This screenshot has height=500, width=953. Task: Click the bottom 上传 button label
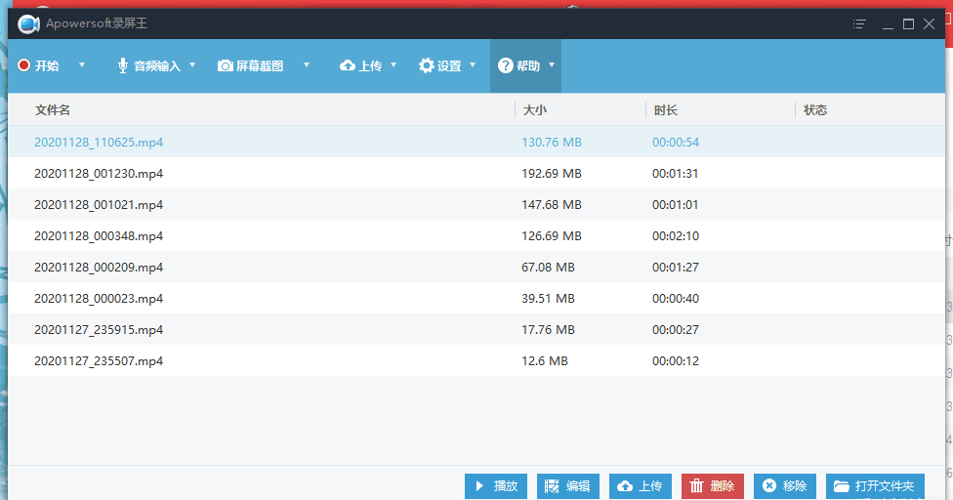point(650,486)
